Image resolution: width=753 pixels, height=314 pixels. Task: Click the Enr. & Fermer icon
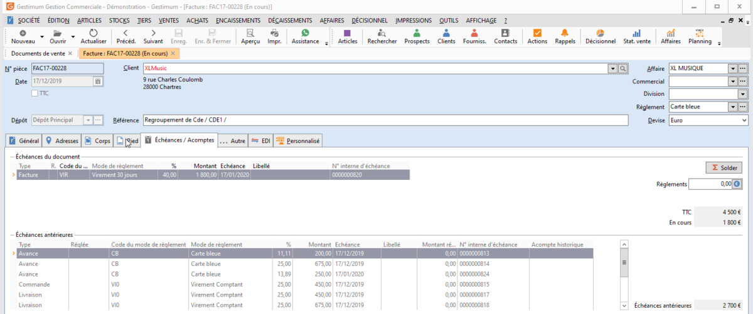(x=213, y=33)
